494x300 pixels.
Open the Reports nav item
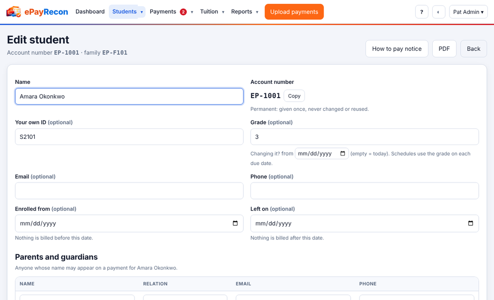click(x=242, y=12)
